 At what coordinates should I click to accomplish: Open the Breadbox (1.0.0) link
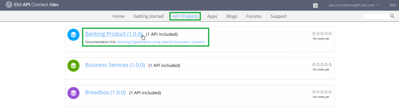tap(105, 93)
